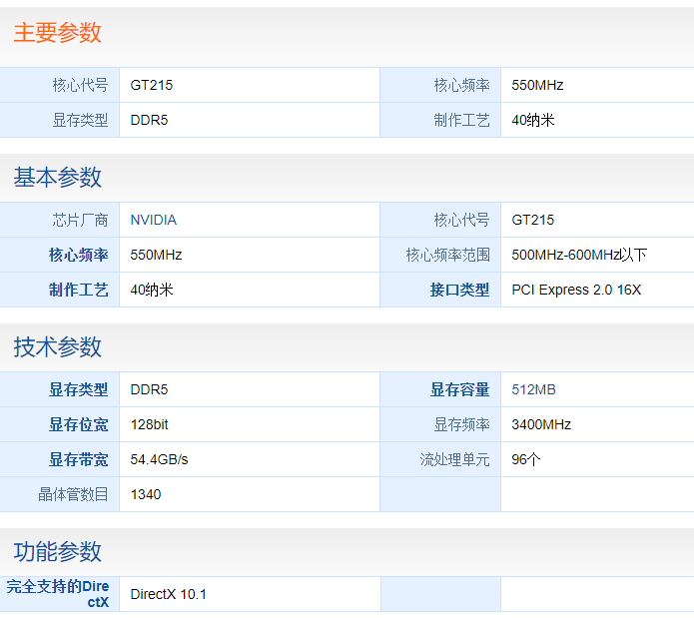
Task: Open the 显存位宽 parameter link
Action: click(x=78, y=424)
